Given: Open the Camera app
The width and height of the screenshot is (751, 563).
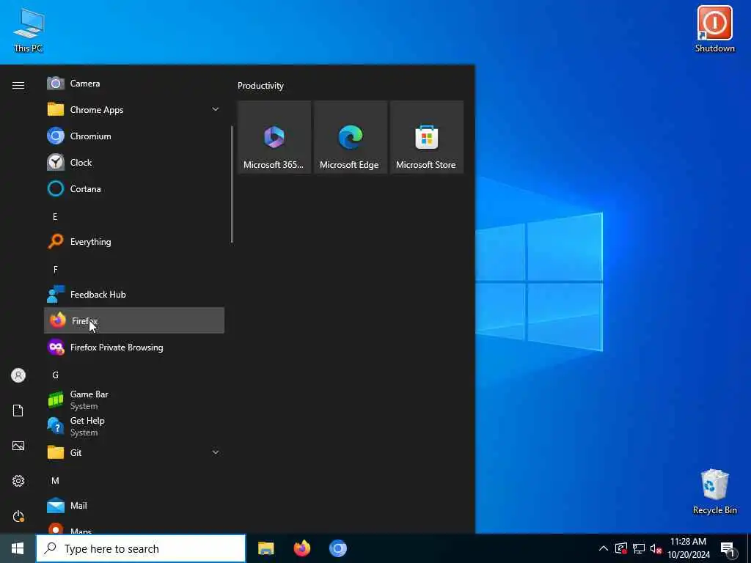Looking at the screenshot, I should point(134,84).
